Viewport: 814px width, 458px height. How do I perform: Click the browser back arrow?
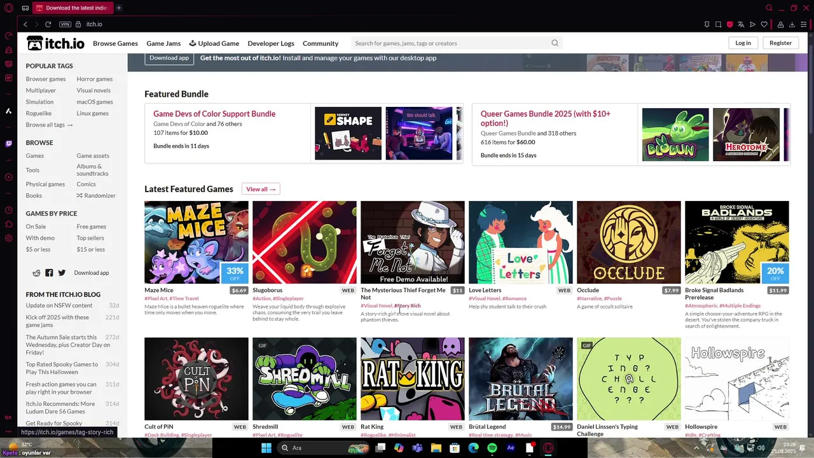(x=25, y=24)
